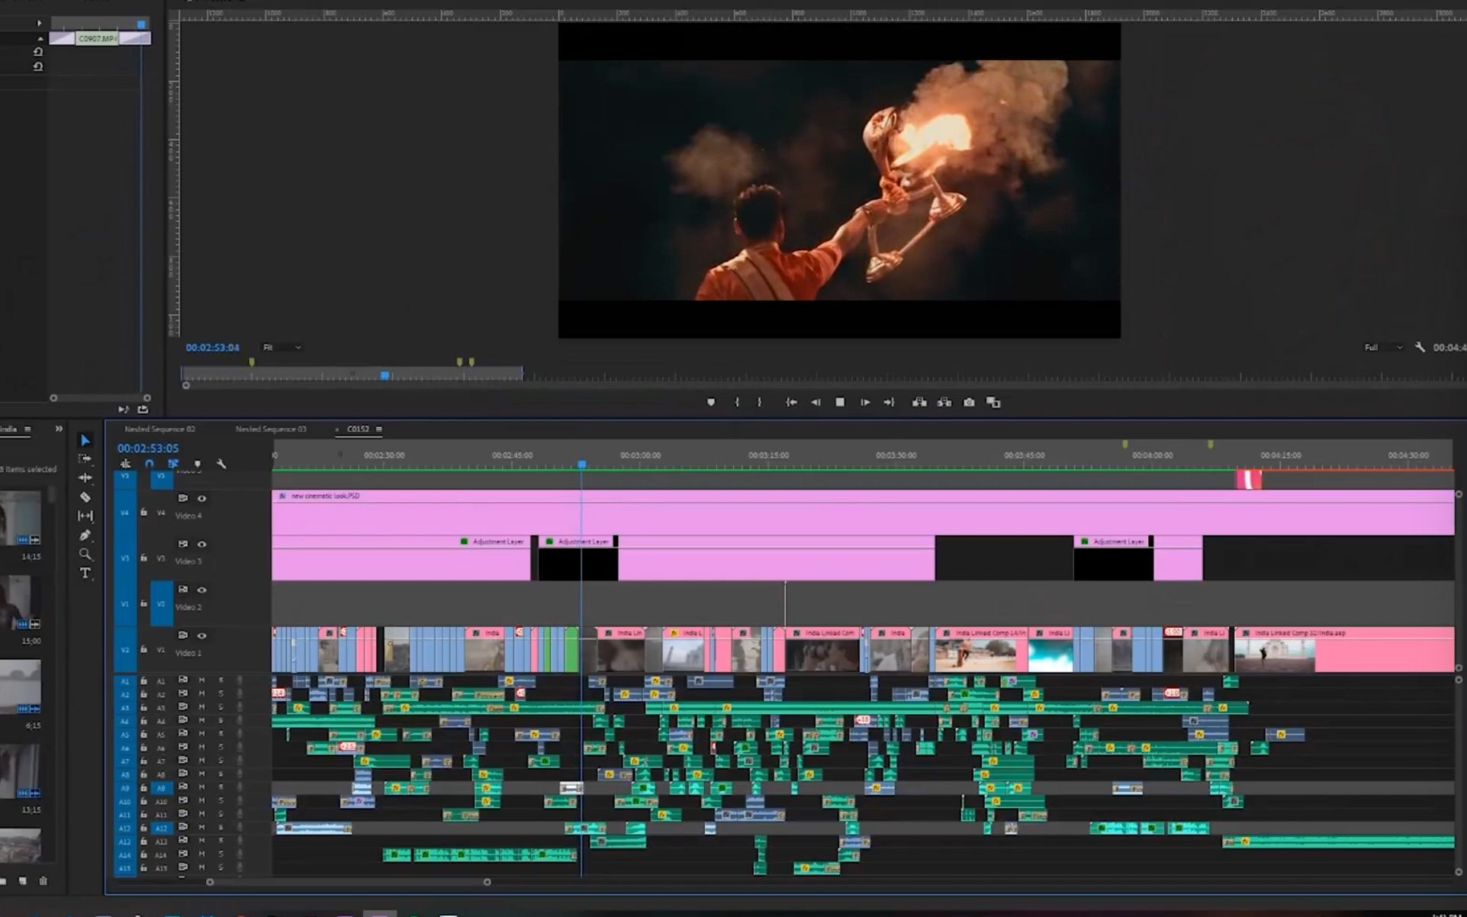The image size is (1467, 917).
Task: Toggle lock on Video 3 track
Action: (x=143, y=558)
